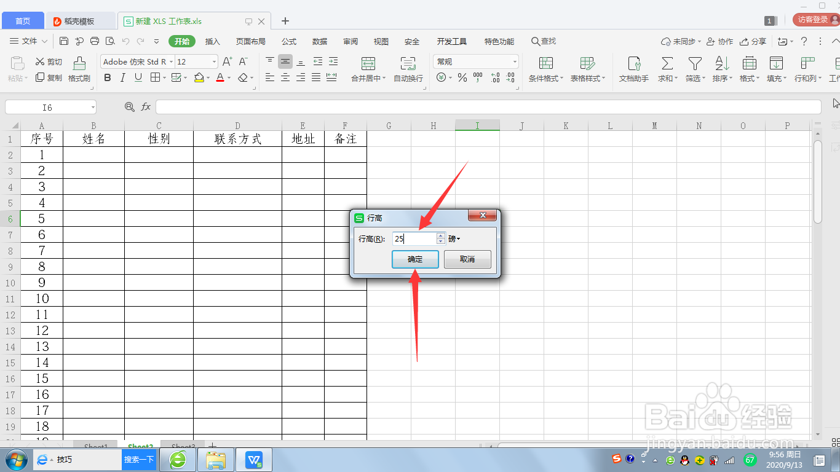Increase decimal places icon
840x472 pixels.
point(496,77)
